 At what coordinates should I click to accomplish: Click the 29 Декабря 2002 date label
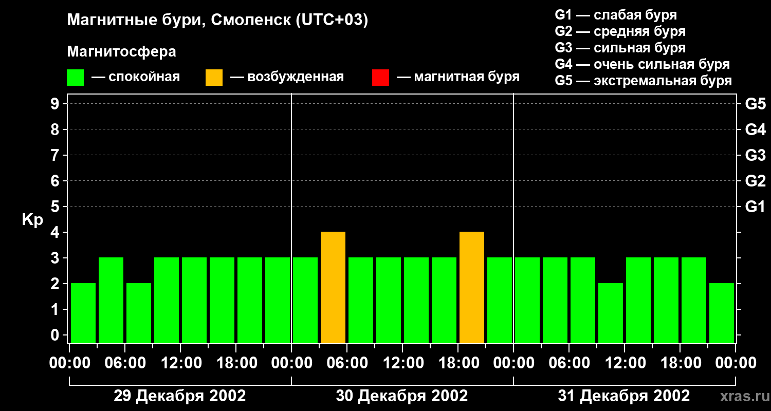coord(180,396)
